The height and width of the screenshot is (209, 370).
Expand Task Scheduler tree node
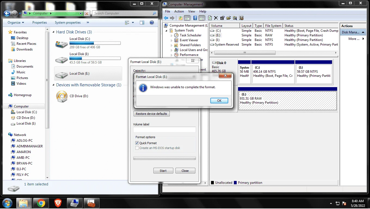click(x=171, y=35)
